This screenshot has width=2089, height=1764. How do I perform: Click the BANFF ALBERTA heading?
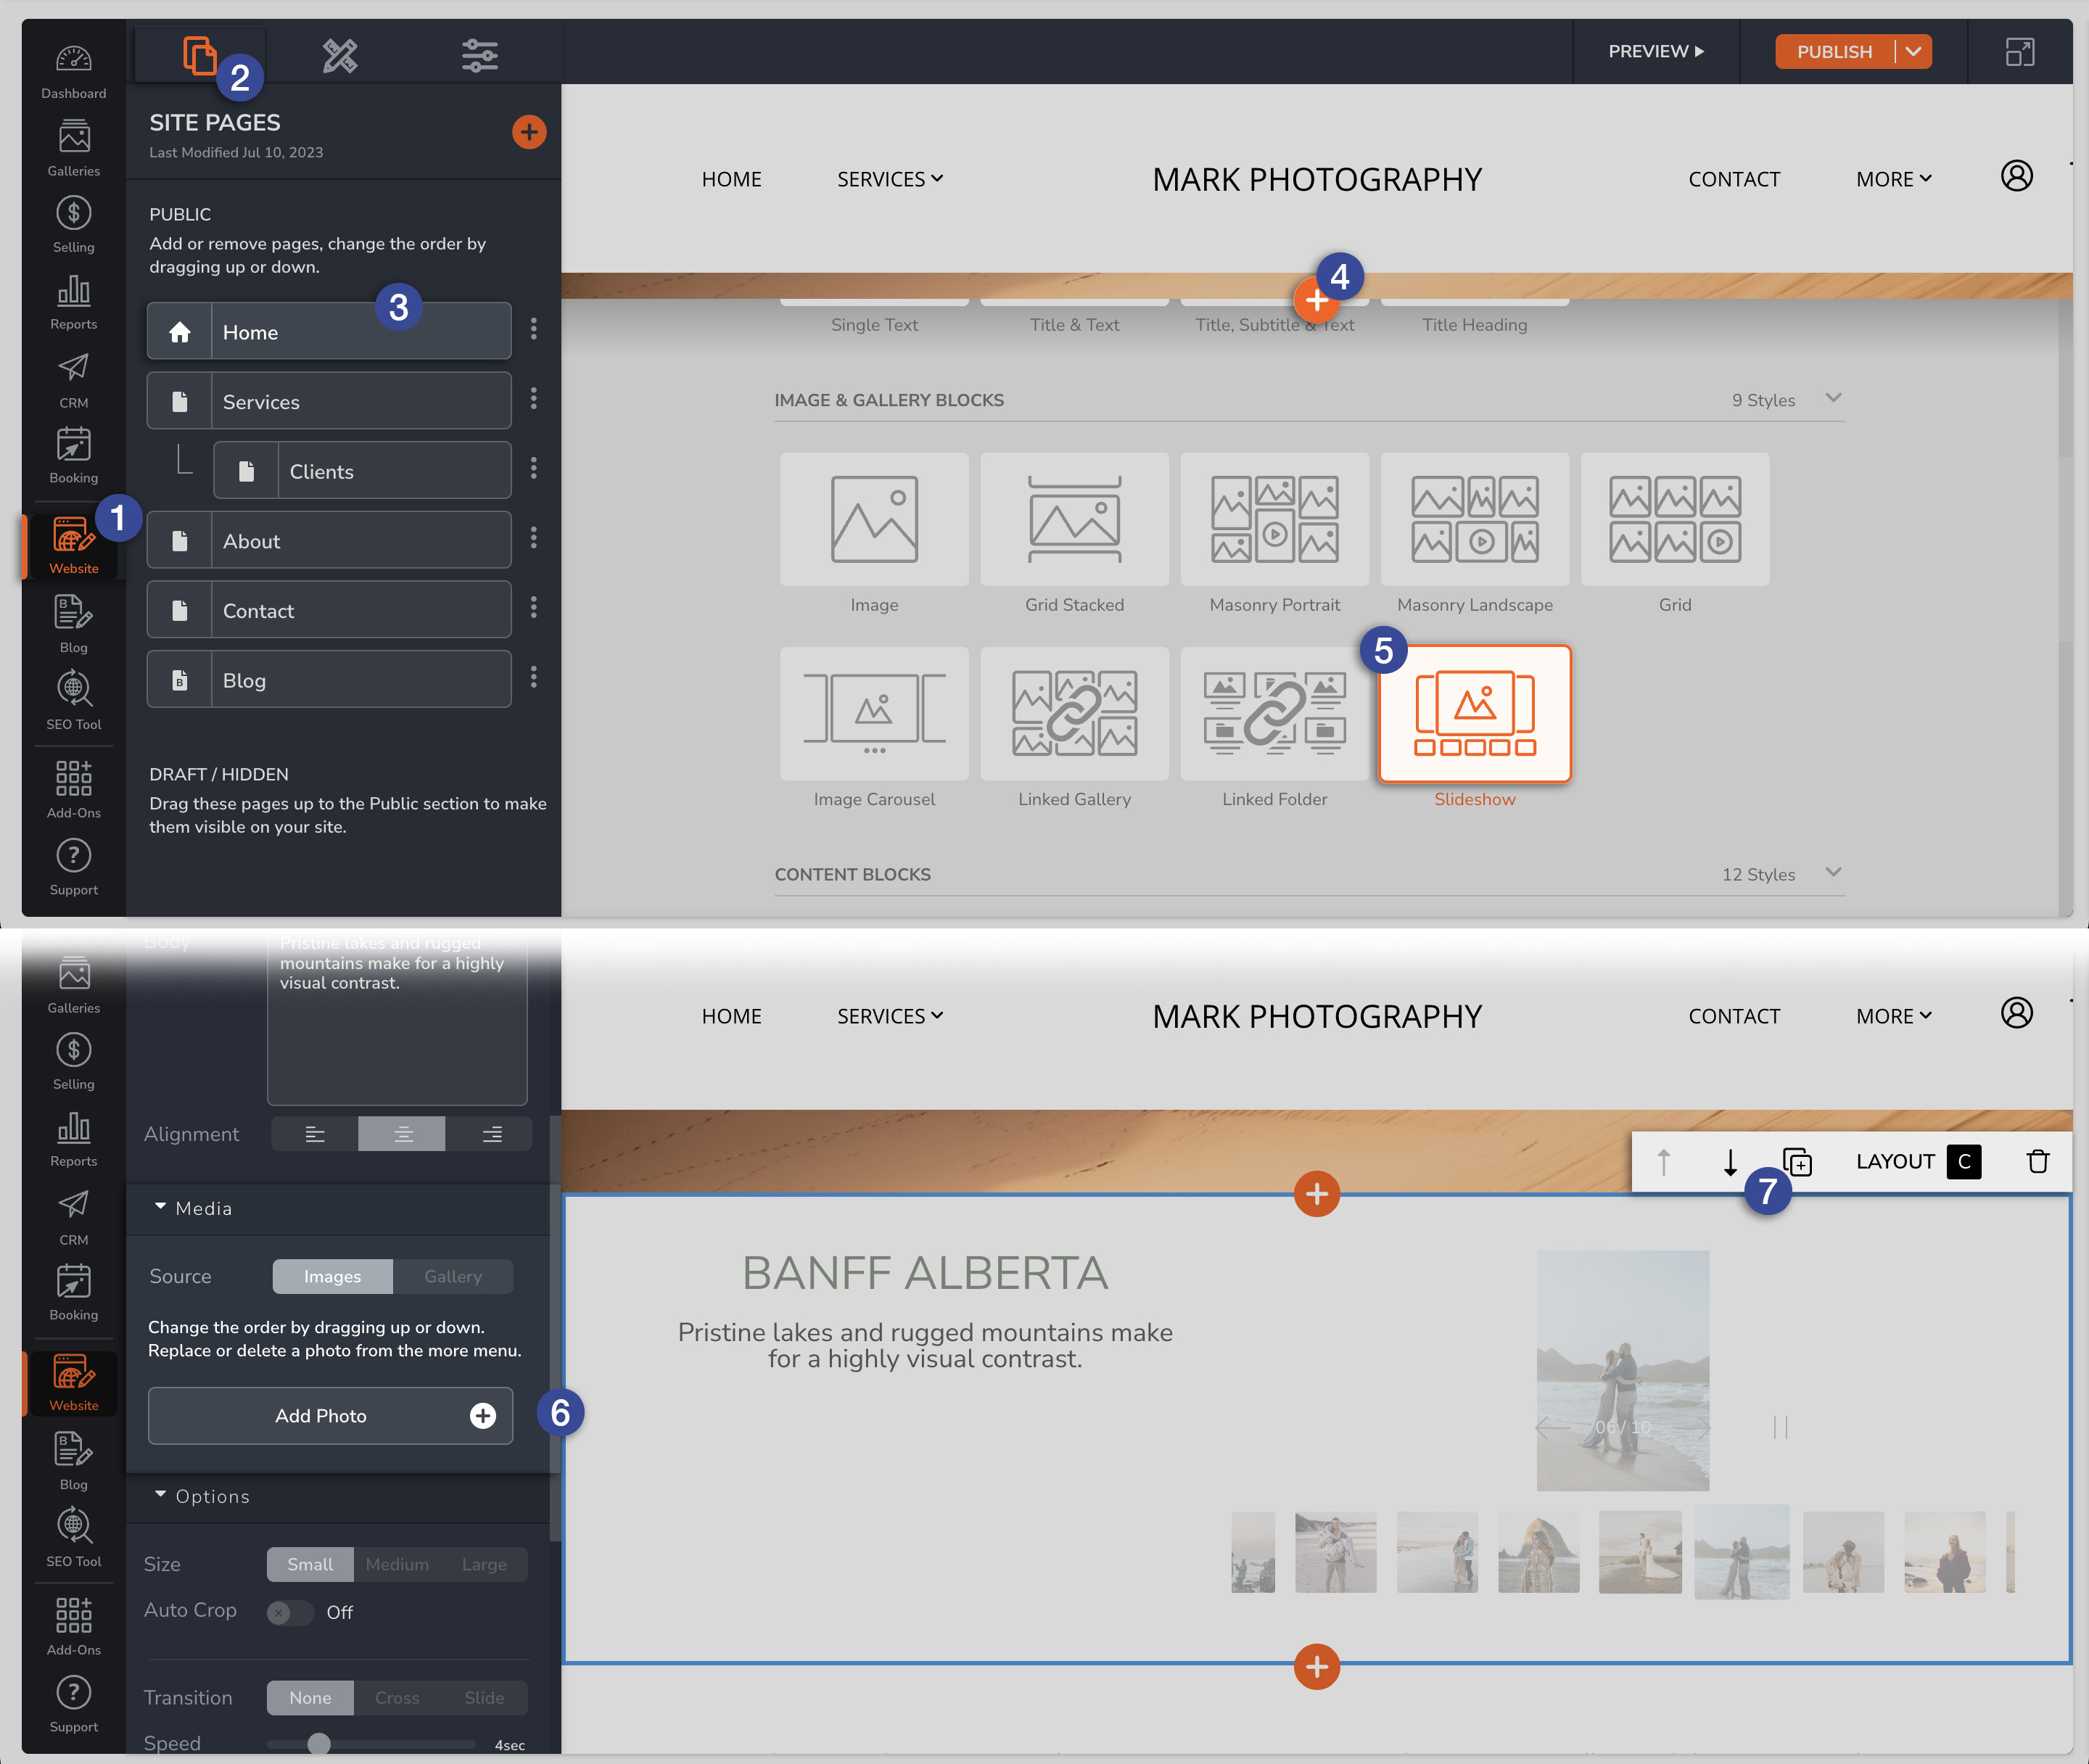click(x=925, y=1273)
